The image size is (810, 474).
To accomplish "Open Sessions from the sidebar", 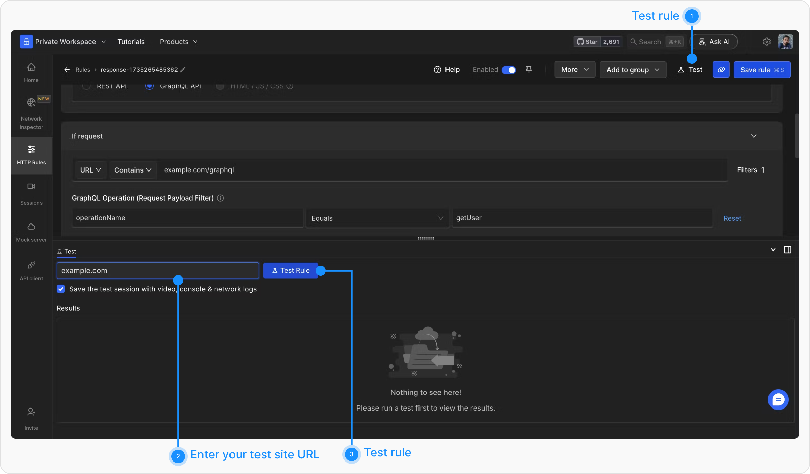I will coord(31,193).
